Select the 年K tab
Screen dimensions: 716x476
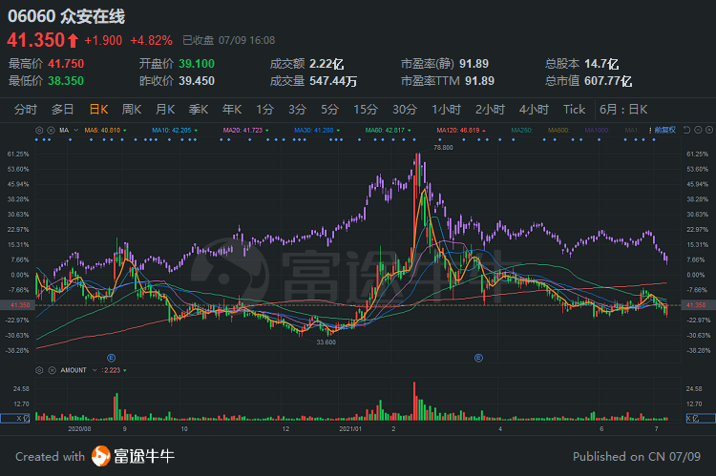[232, 110]
